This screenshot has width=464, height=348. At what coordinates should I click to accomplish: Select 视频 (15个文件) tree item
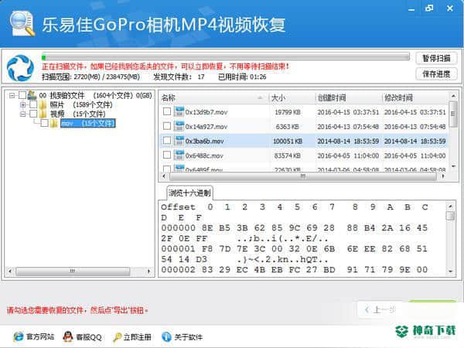click(x=77, y=114)
